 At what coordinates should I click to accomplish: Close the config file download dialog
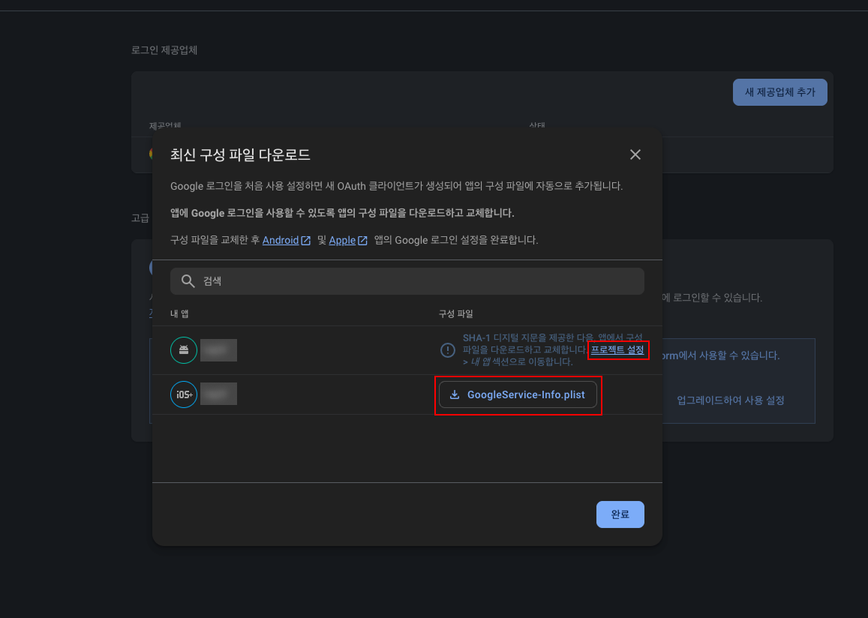tap(635, 155)
